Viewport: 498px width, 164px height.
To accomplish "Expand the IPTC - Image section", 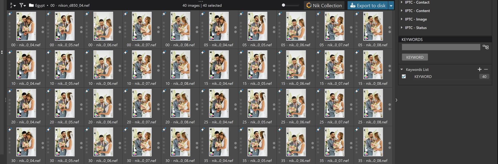I will (402, 19).
